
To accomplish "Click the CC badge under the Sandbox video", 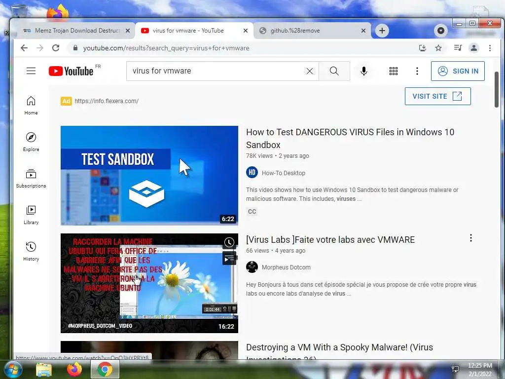I will tap(252, 211).
